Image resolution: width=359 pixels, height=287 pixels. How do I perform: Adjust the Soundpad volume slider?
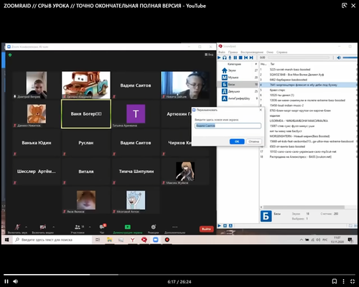coord(350,57)
